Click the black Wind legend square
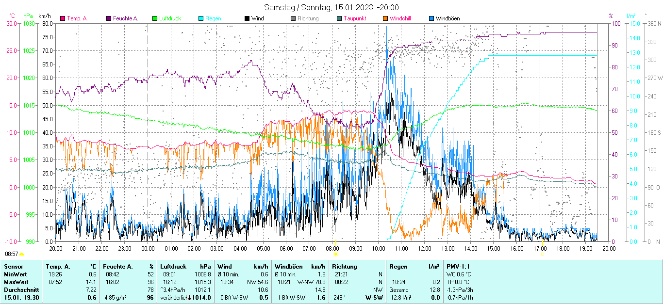The height and width of the screenshot is (304, 663). (247, 18)
